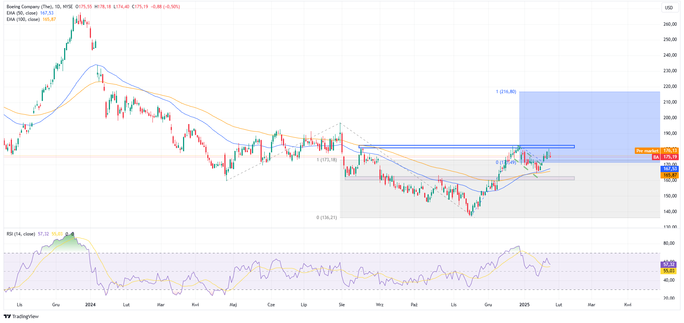Click the 220,00 price axis label
The image size is (684, 323).
pos(670,86)
